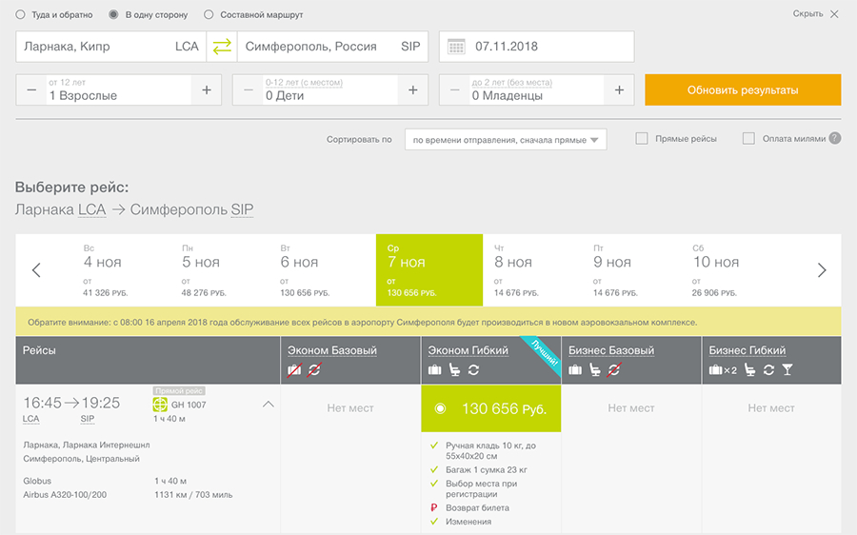Click the help question mark near Оплата милями

[x=834, y=138]
